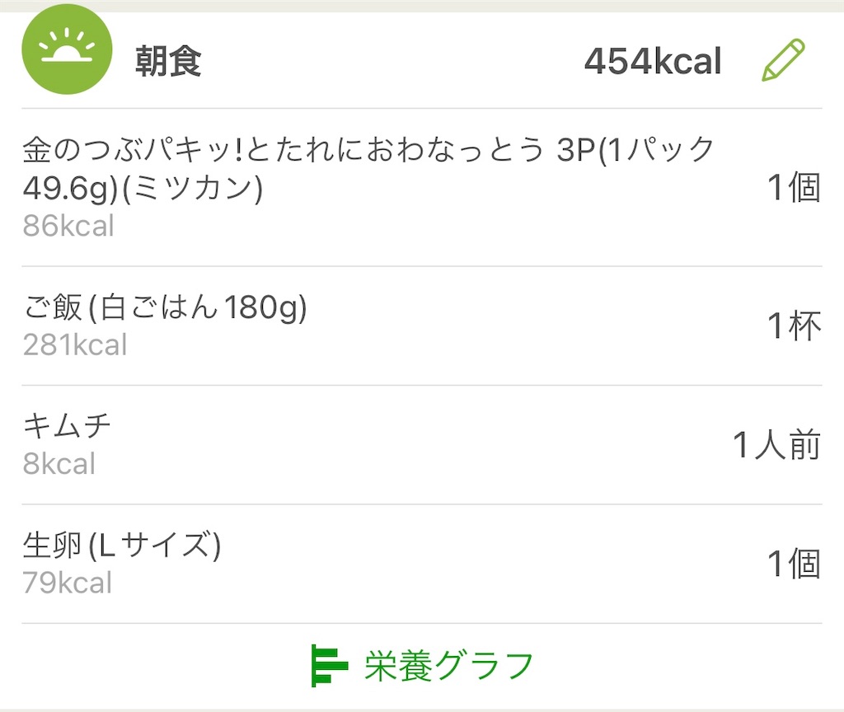
Task: Select the 朝食 heading label
Action: point(168,61)
